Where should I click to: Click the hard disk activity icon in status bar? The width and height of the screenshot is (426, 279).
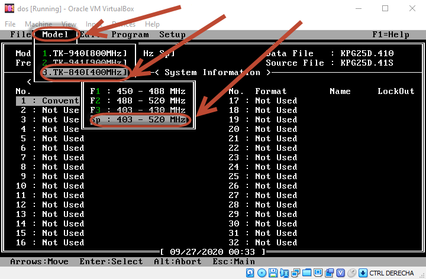click(x=251, y=272)
